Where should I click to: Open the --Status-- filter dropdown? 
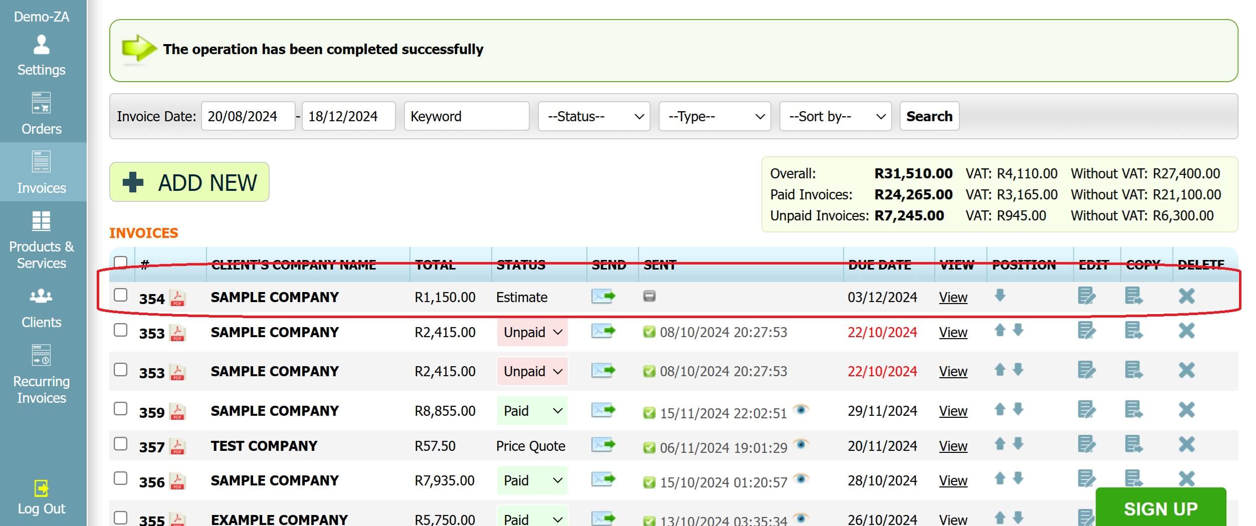594,116
